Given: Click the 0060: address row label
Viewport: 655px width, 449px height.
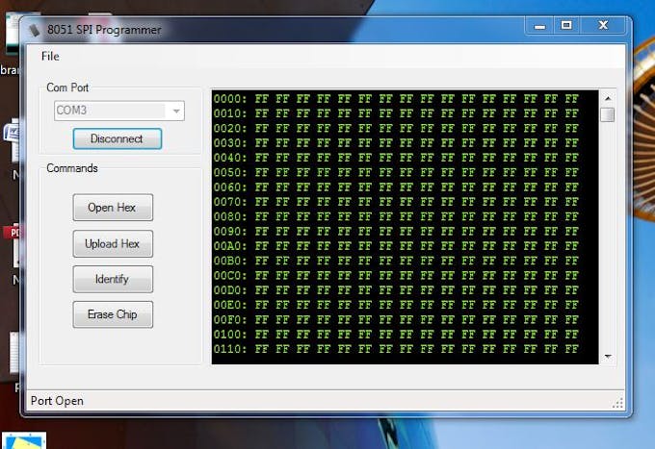Looking at the screenshot, I should tap(230, 187).
